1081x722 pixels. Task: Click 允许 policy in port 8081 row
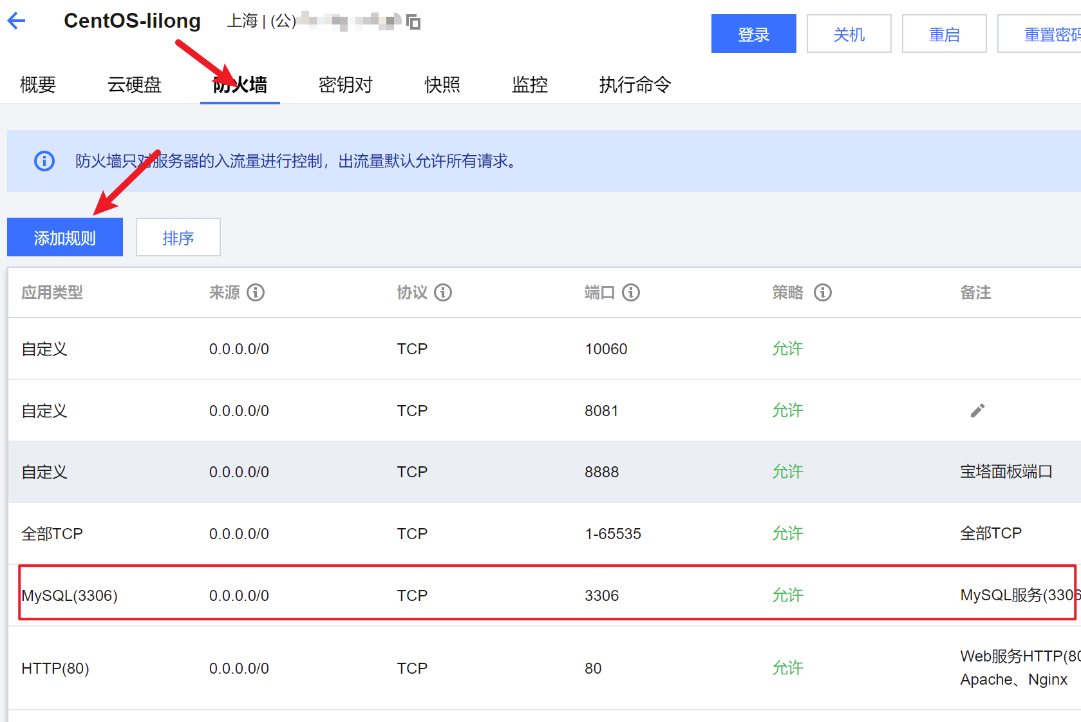pyautogui.click(x=788, y=410)
